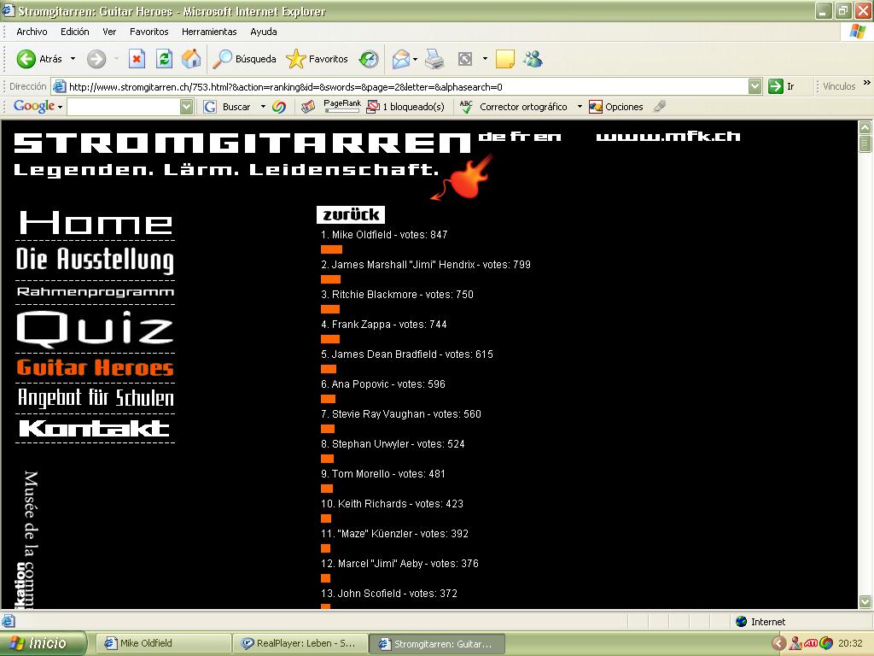Image resolution: width=874 pixels, height=656 pixels.
Task: Open Guitar Heroes section
Action: tap(96, 367)
